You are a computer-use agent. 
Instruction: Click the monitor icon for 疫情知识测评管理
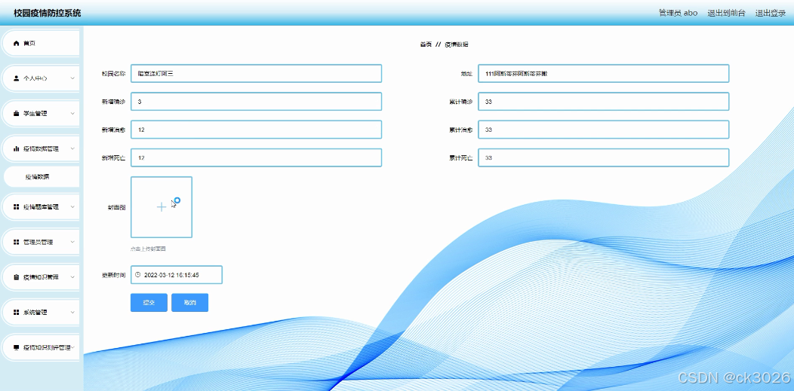(x=16, y=347)
